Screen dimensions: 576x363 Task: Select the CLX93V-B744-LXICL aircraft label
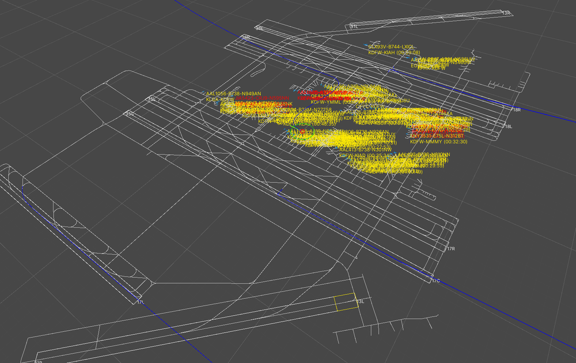(392, 47)
